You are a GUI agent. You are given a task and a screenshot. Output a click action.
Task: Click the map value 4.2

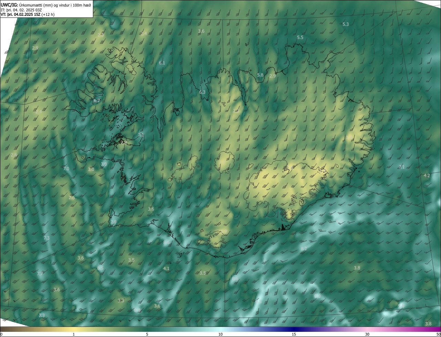(x=427, y=175)
